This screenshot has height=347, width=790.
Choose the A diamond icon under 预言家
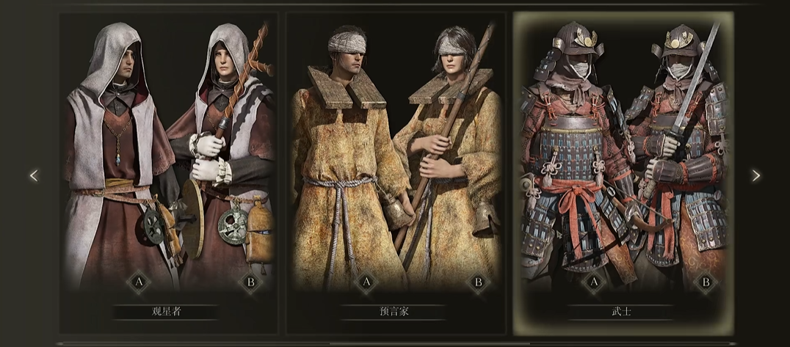[x=366, y=282]
